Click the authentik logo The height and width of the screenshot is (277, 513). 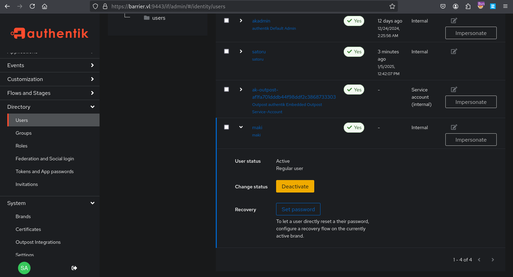tap(50, 33)
